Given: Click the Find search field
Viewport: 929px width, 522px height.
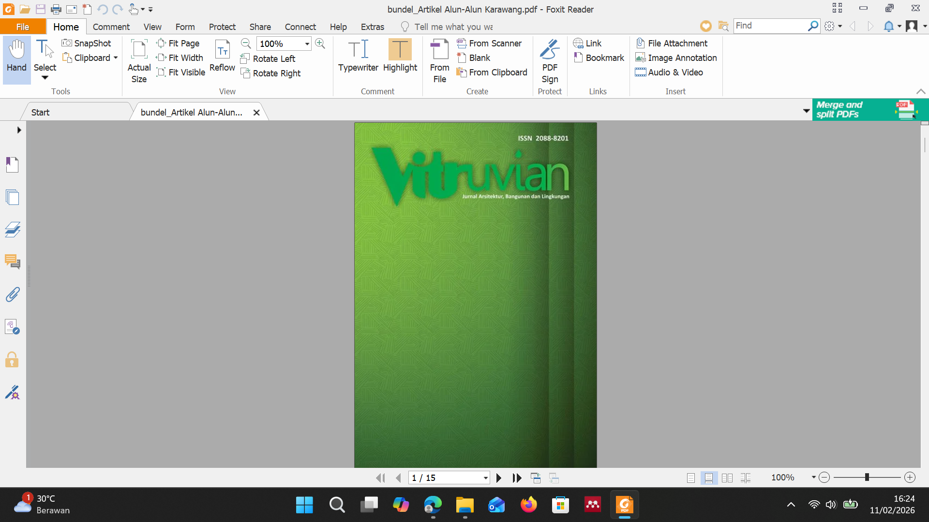Looking at the screenshot, I should coord(769,26).
